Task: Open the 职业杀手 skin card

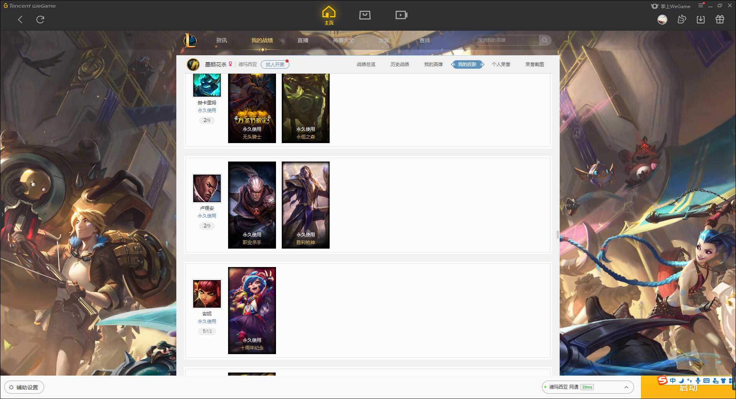Action: point(252,205)
